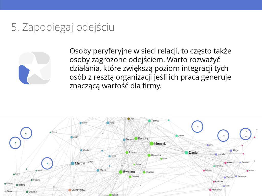This screenshot has width=262, height=196.
Task: Select the Aneta node
Action: pos(224,186)
